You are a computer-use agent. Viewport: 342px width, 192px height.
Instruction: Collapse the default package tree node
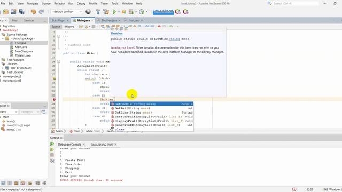3,38
